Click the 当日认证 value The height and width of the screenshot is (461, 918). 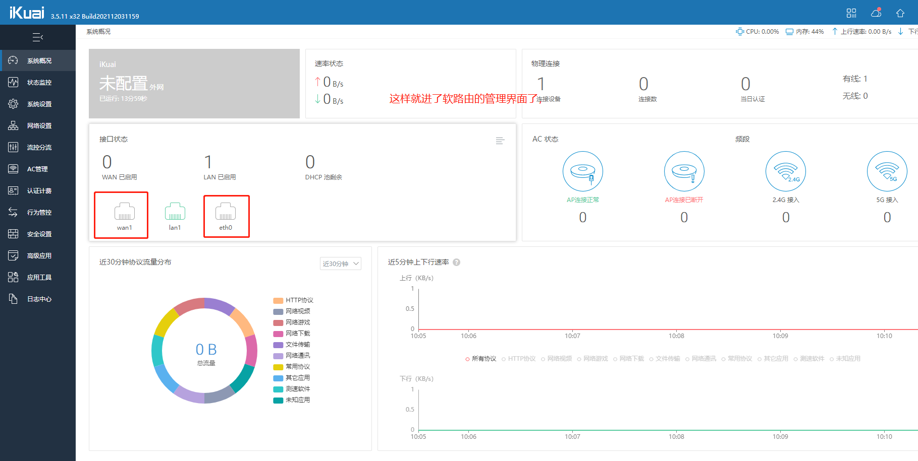coord(745,84)
